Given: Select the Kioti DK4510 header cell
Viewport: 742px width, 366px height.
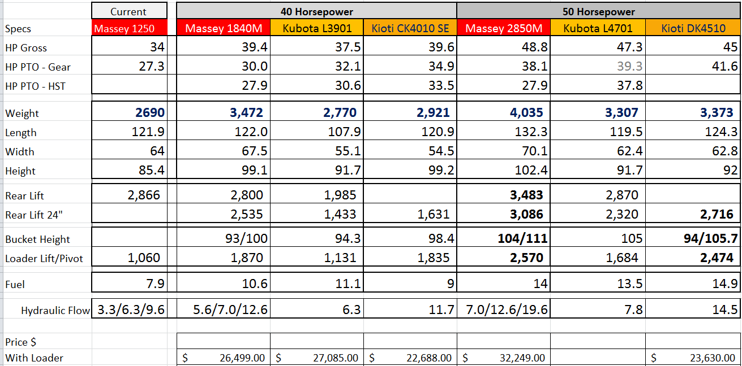Looking at the screenshot, I should 693,28.
